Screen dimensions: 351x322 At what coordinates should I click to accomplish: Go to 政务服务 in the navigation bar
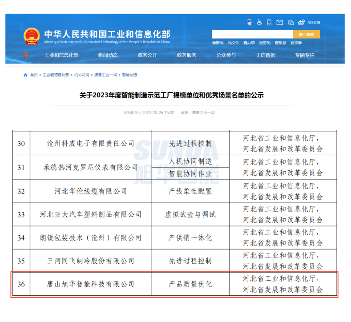click(186, 55)
